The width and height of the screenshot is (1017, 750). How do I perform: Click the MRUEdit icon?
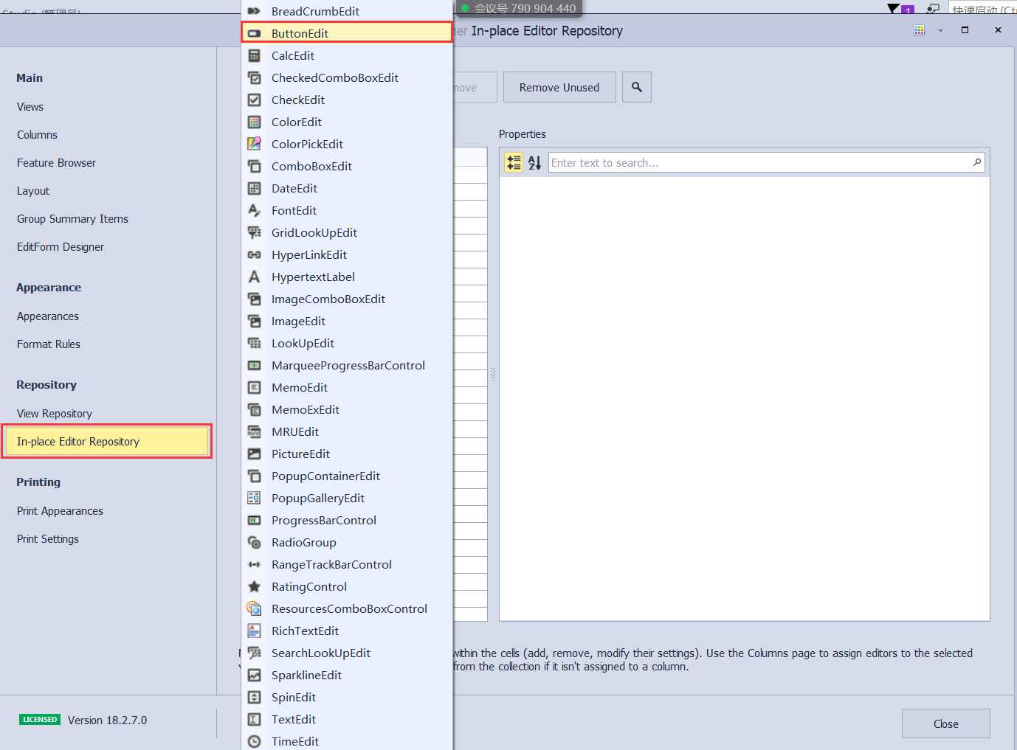pos(254,431)
